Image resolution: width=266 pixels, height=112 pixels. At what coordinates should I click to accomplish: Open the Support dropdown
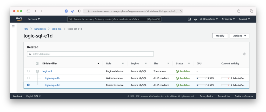click(244, 19)
